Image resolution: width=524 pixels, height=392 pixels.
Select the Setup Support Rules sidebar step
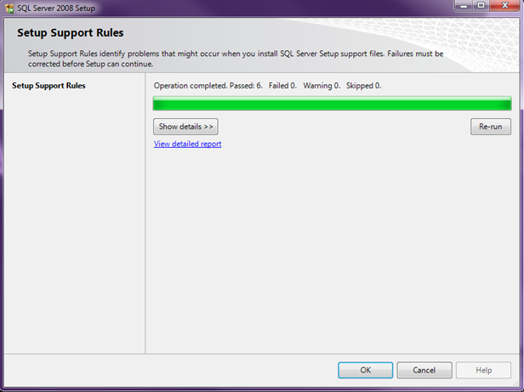[x=48, y=86]
